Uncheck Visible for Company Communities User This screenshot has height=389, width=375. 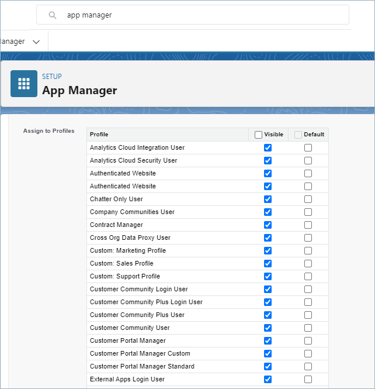coord(268,212)
